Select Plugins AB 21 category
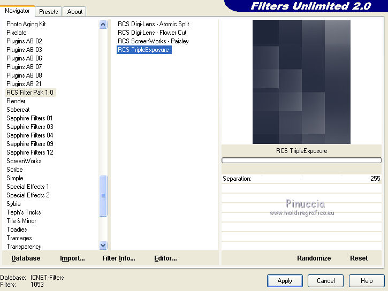The image size is (388, 291). [24, 84]
